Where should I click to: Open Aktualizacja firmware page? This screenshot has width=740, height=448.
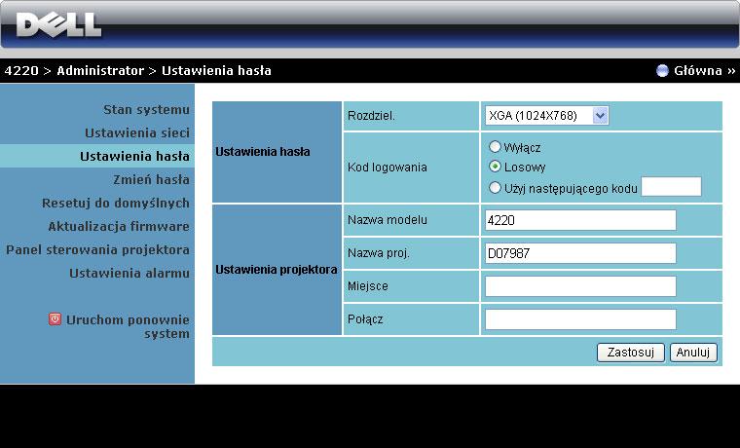(119, 226)
